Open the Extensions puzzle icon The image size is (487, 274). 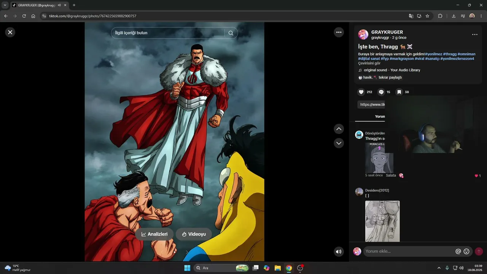click(440, 16)
